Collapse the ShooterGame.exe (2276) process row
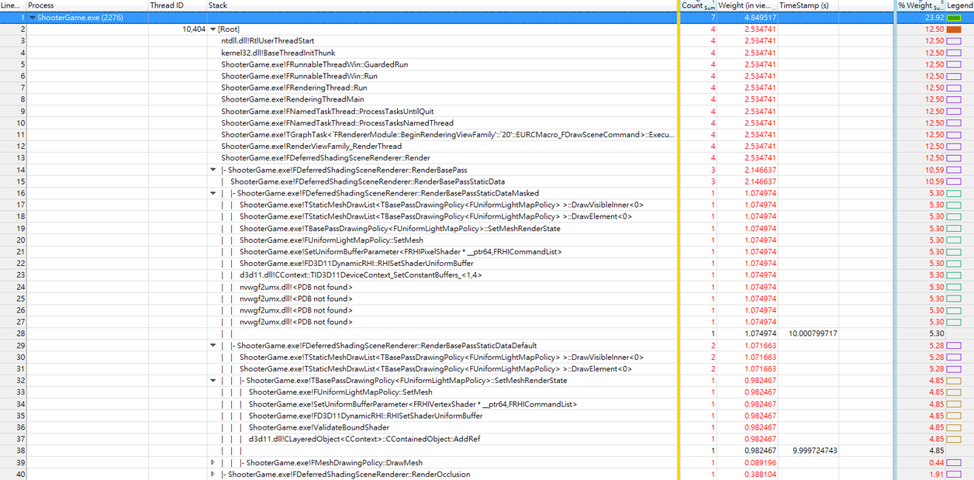This screenshot has height=480, width=974. [33, 17]
